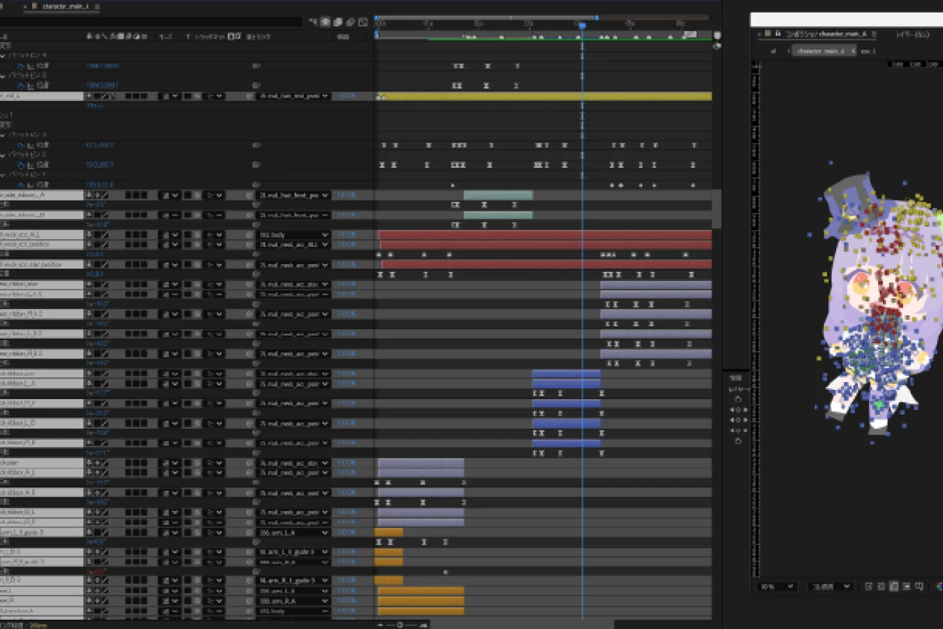Toggle the hide shy layers timeline button
The image size is (943, 629).
point(325,22)
